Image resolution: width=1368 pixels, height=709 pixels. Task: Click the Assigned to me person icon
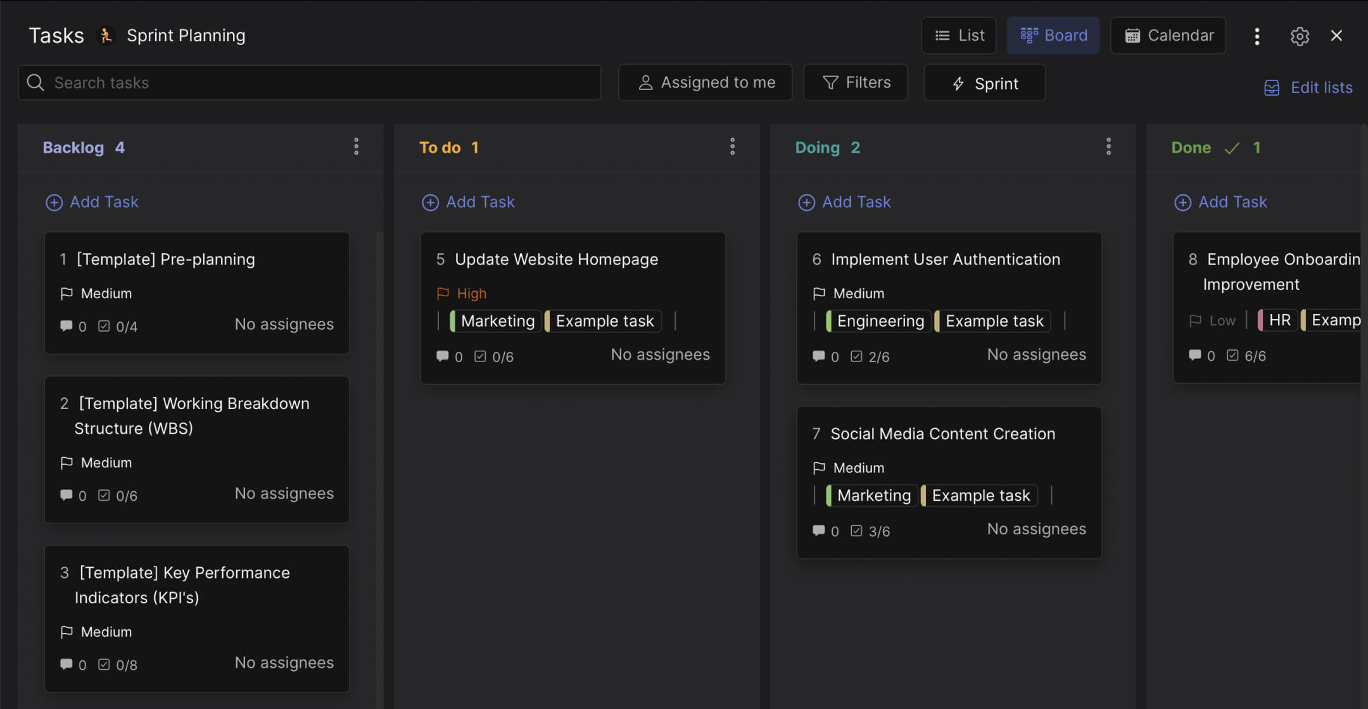point(645,82)
